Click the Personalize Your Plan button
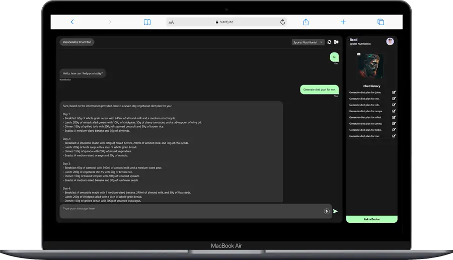The width and height of the screenshot is (453, 260). tap(77, 42)
